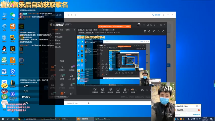
Task: Toggle visibility eye of '图片 1' row
Action: coord(50,44)
